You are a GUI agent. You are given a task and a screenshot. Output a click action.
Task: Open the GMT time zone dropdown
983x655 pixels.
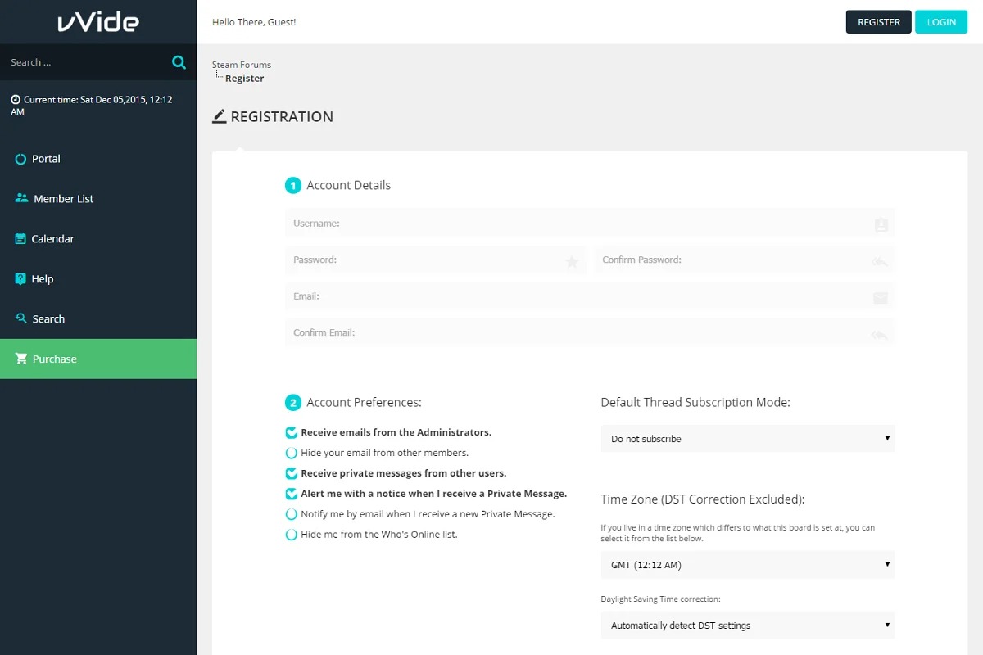(x=747, y=565)
